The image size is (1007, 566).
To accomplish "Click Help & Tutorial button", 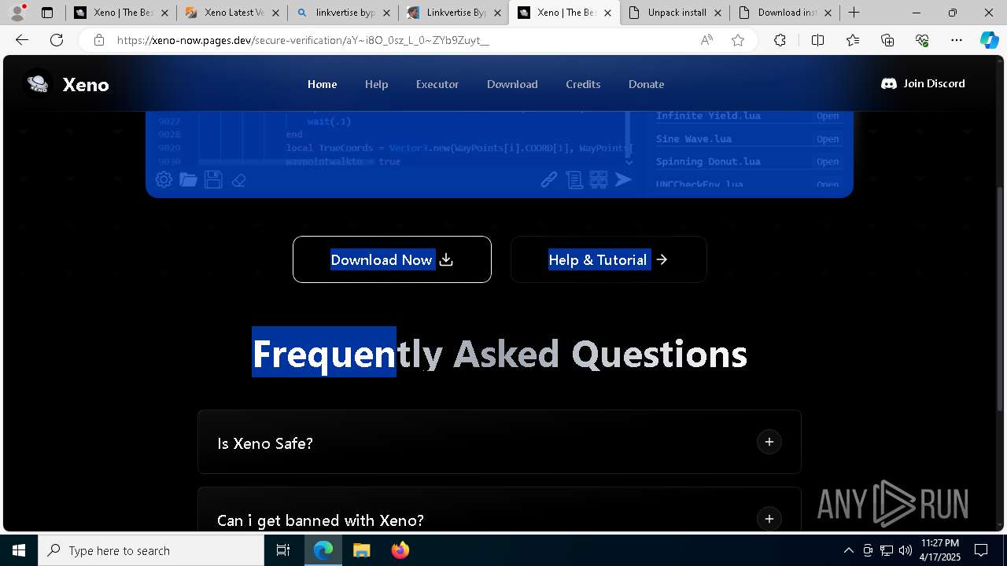I will pos(608,259).
